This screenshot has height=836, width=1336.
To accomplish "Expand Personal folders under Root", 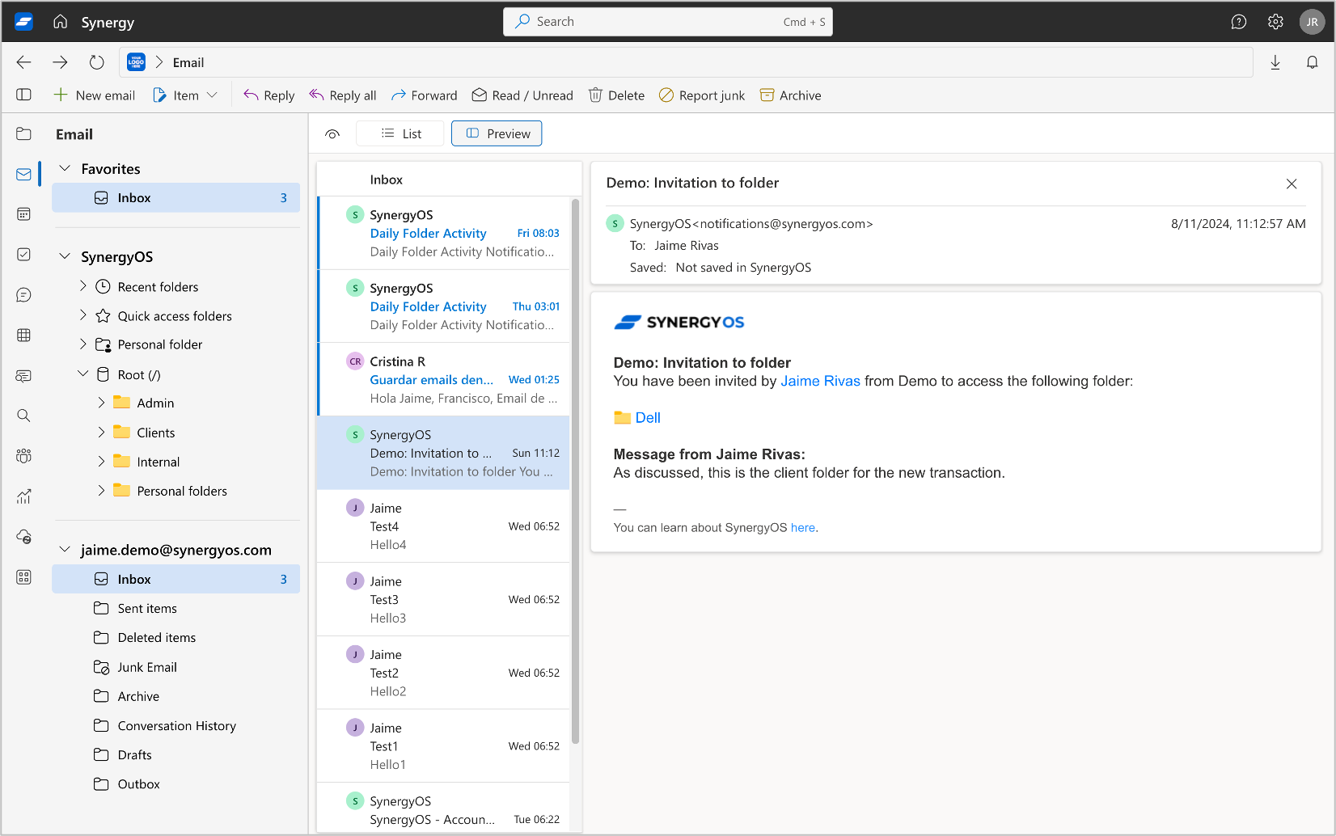I will click(x=101, y=491).
